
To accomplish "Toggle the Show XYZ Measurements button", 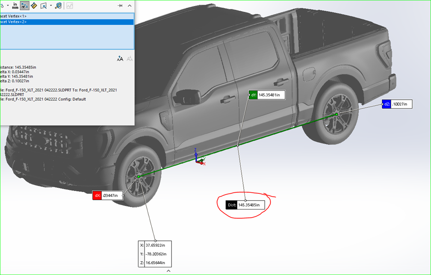I will pos(25,6).
